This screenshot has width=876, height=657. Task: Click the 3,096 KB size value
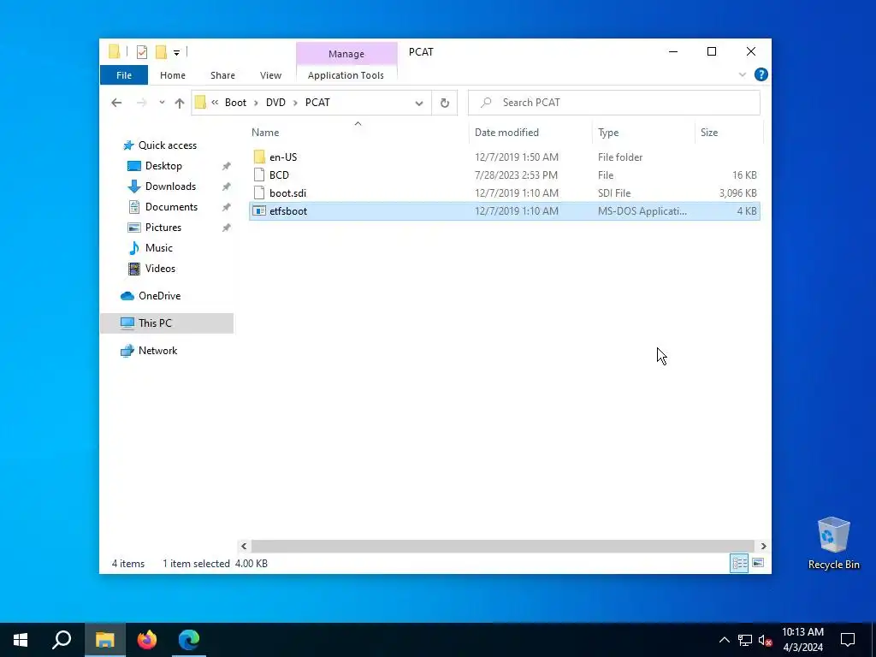738,192
